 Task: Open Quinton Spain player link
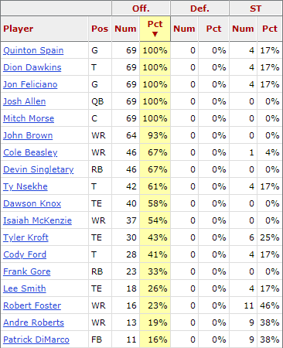coord(33,50)
